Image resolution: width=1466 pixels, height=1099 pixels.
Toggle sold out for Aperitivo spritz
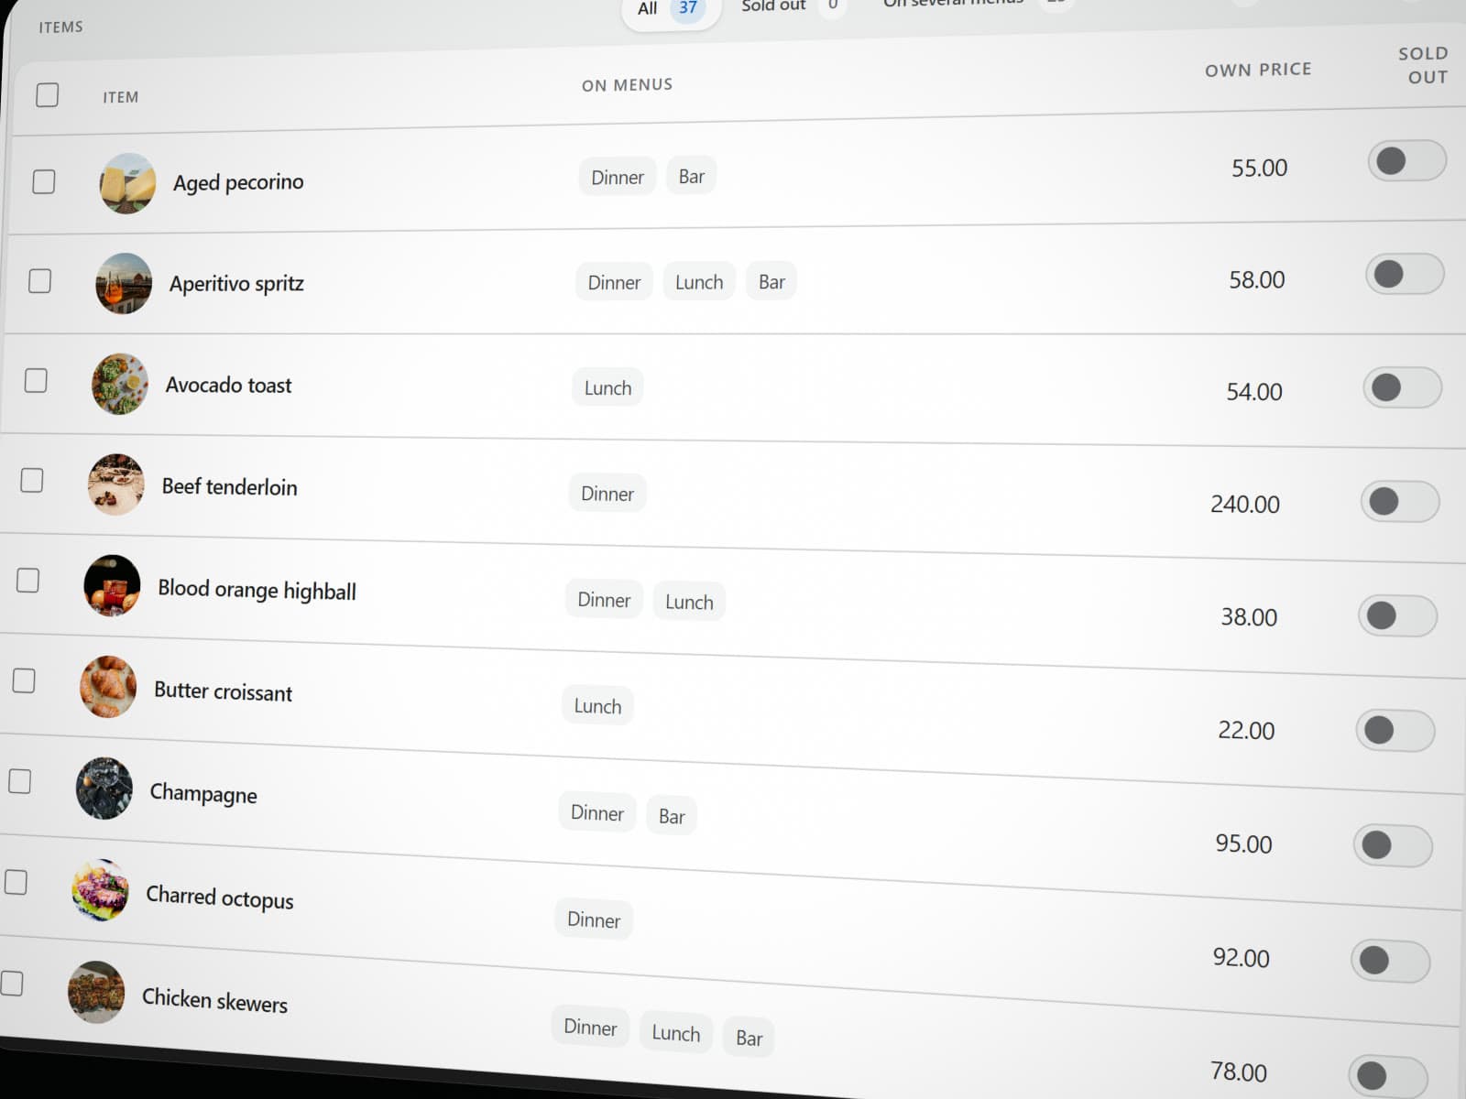1405,274
